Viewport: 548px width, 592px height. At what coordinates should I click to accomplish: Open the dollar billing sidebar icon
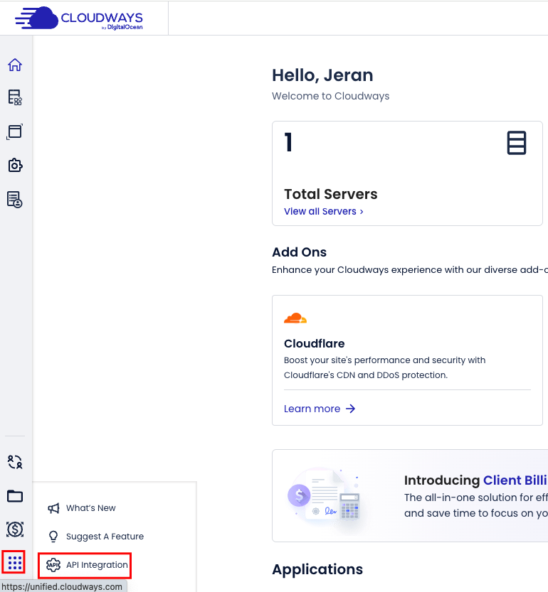click(15, 529)
